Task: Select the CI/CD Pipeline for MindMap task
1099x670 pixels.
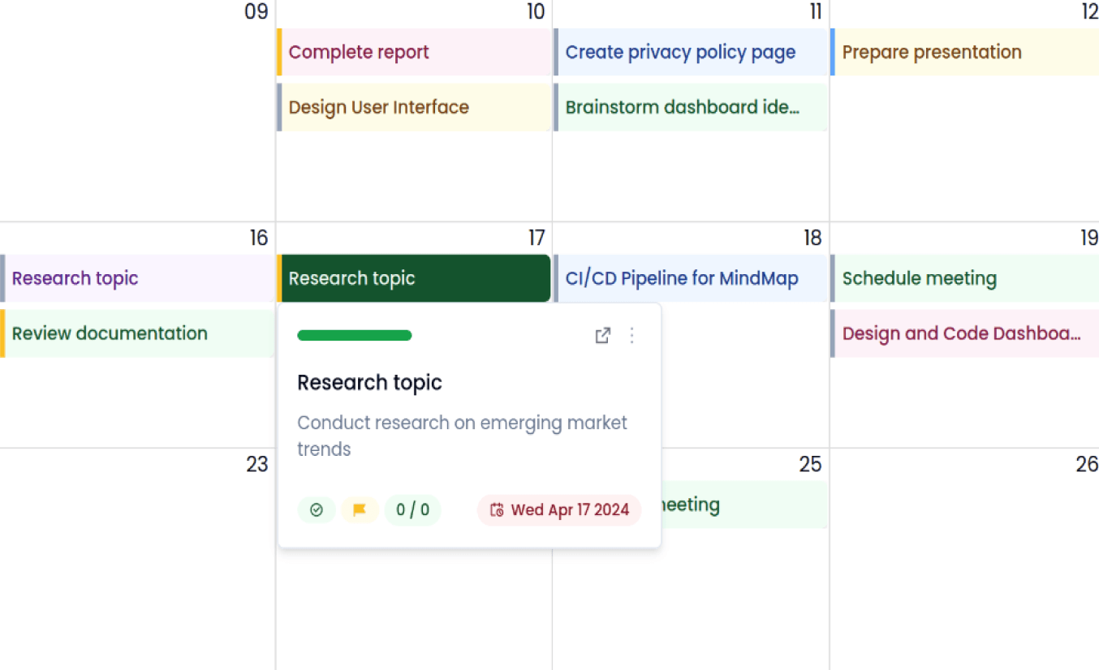Action: coord(680,278)
